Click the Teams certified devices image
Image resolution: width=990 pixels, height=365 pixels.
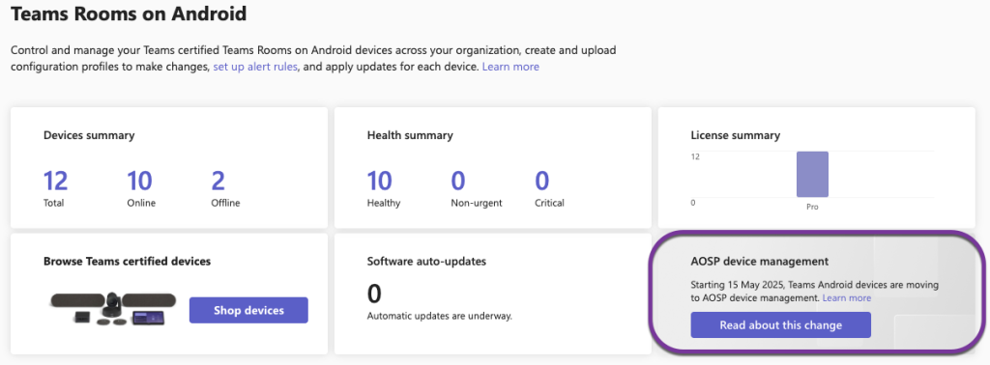click(113, 310)
